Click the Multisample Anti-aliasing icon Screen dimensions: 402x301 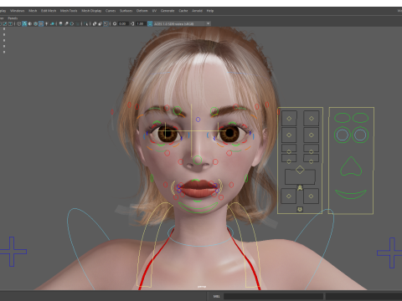coord(72,23)
